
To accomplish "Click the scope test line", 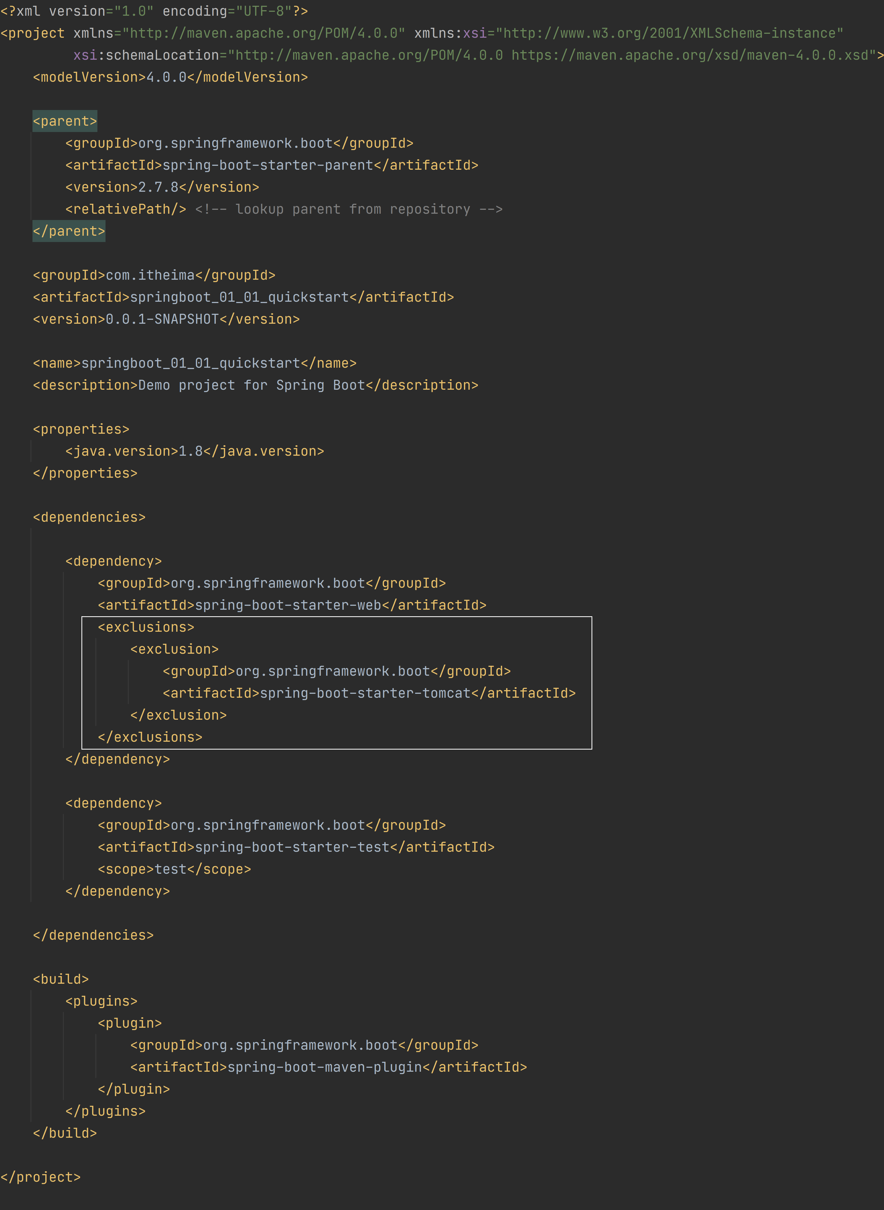I will 174,869.
